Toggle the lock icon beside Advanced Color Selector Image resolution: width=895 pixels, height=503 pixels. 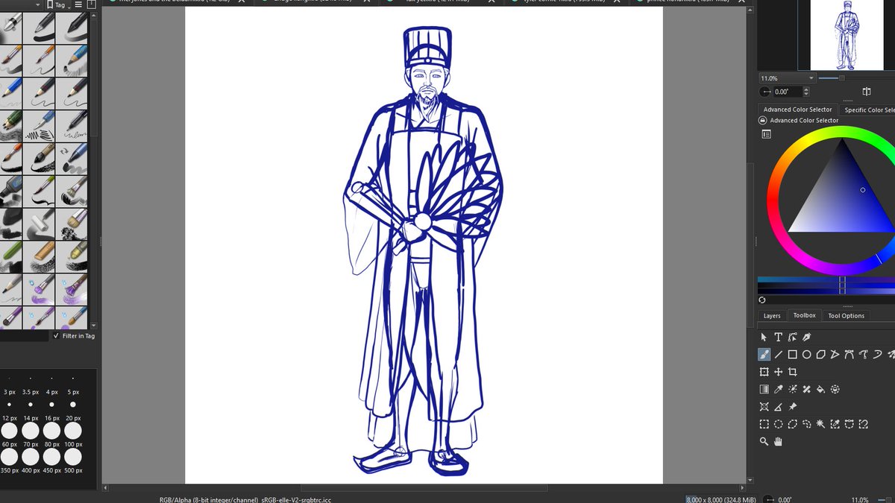pyautogui.click(x=763, y=120)
